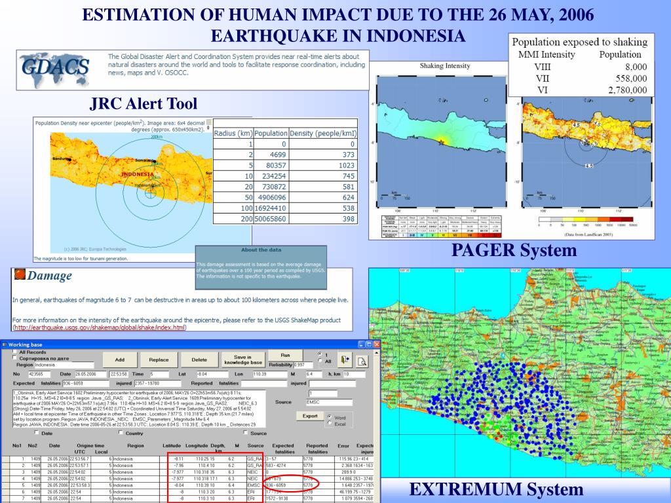Click the hypocenter description text area
The image size is (671, 503).
pyautogui.click(x=139, y=409)
